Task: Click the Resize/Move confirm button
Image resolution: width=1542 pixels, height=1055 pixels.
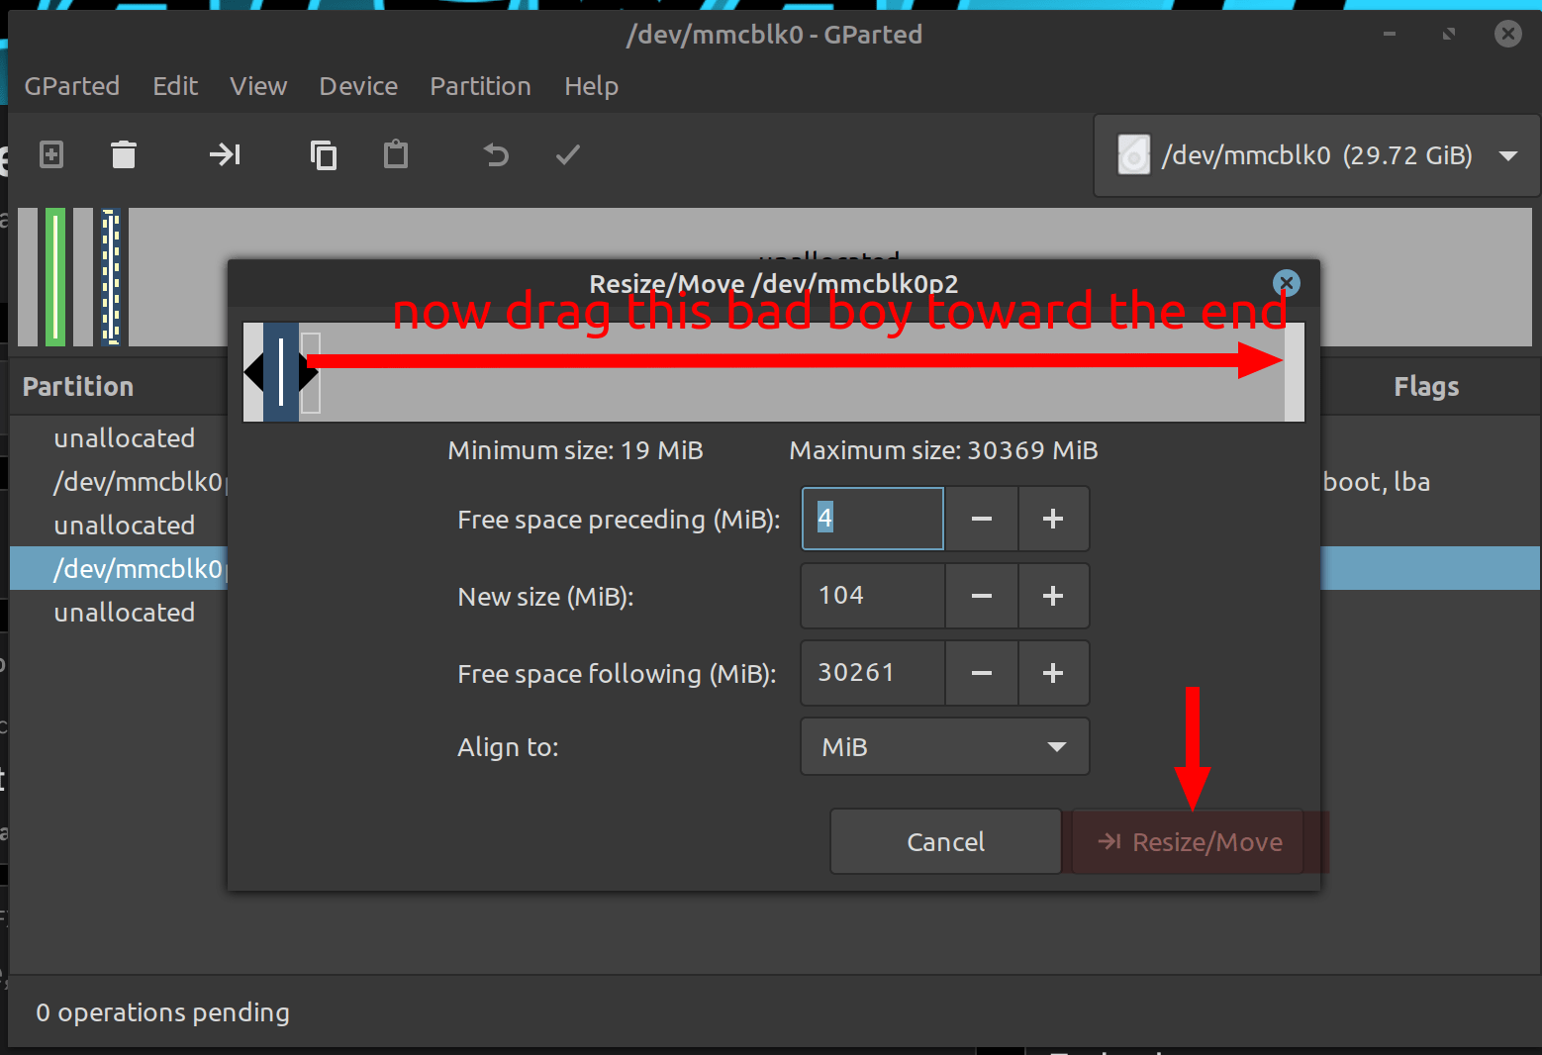Action: (x=1189, y=841)
